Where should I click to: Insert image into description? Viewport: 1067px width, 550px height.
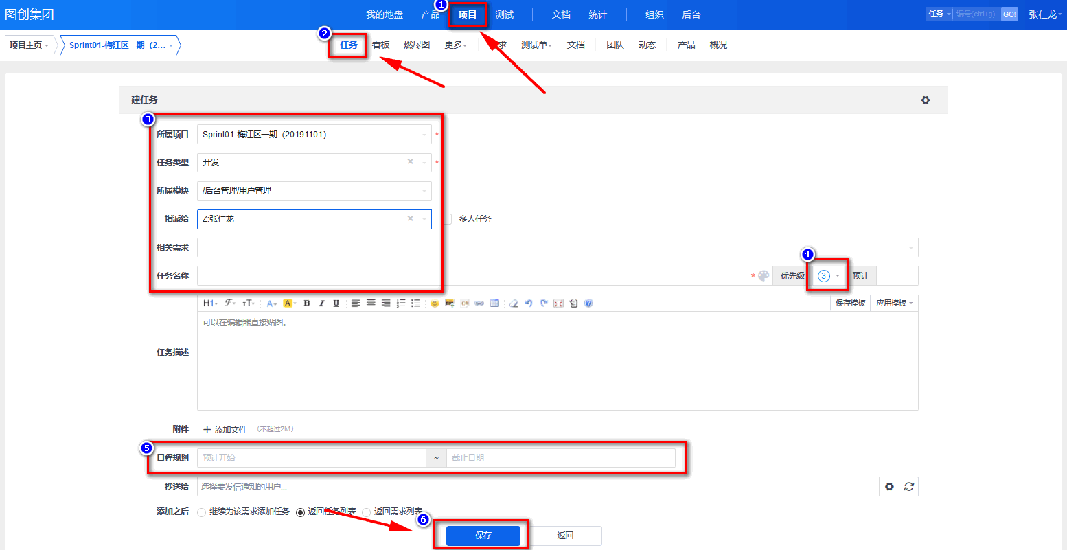click(450, 303)
